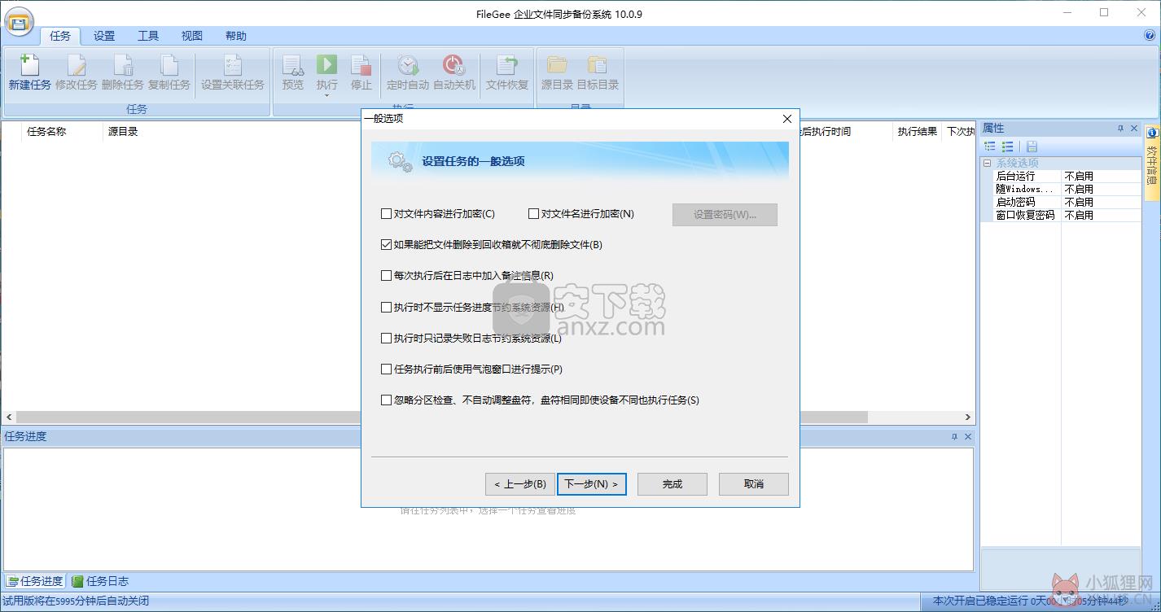1161x612 pixels.
Task: Close the 任务进度 panel
Action: point(968,437)
